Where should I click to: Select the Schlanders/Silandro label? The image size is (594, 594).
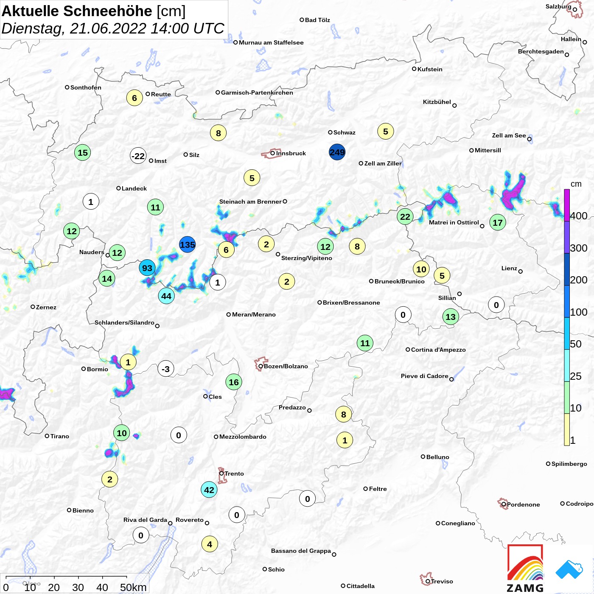coord(124,322)
